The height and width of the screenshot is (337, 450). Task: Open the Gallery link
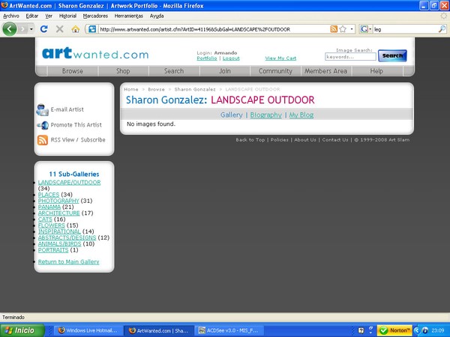click(232, 115)
